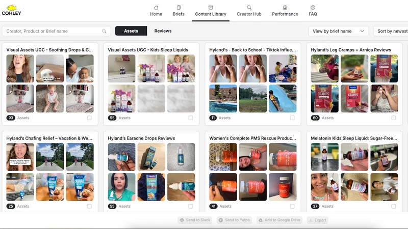Open the smiling woman thumbnail in Melatonin Kids card
This screenshot has height=229, width=408.
(324, 187)
